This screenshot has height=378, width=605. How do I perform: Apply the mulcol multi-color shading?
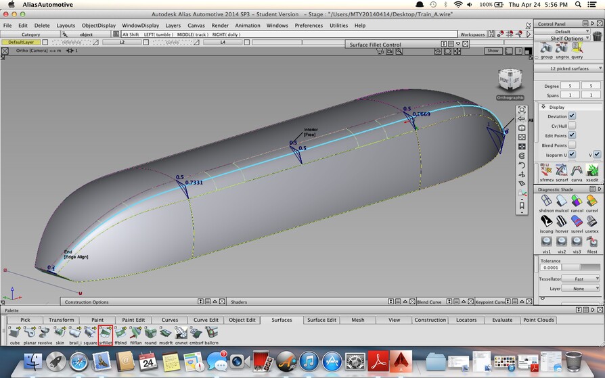point(562,202)
